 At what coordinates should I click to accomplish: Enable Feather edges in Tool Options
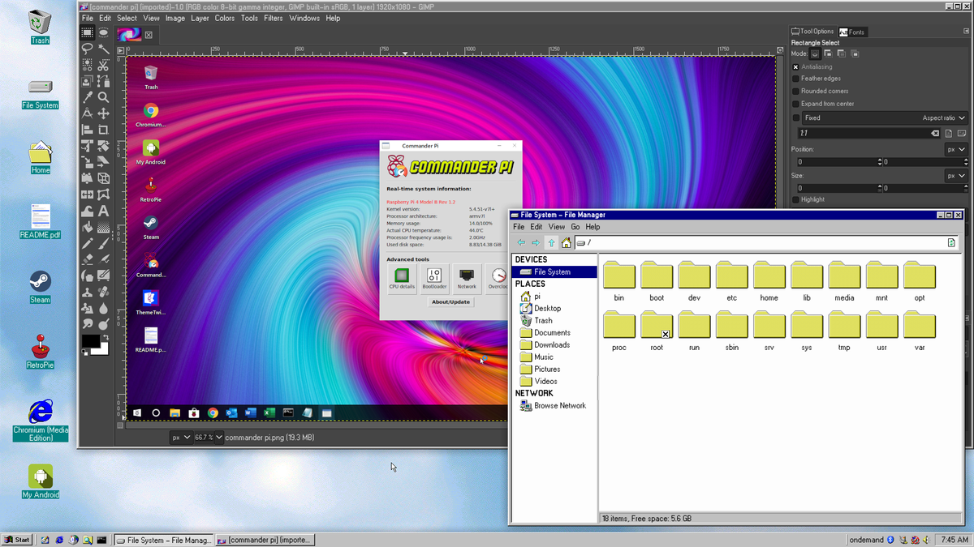(795, 79)
